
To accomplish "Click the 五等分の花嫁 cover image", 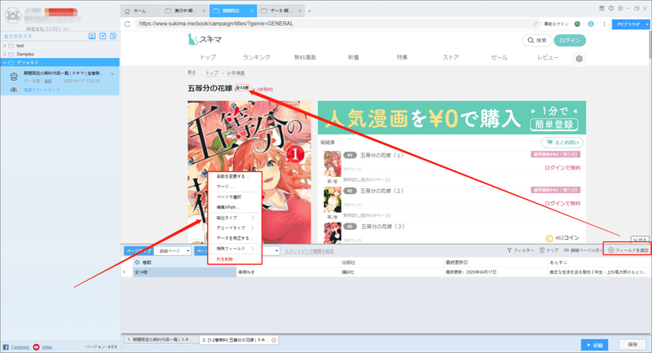I will (x=249, y=172).
